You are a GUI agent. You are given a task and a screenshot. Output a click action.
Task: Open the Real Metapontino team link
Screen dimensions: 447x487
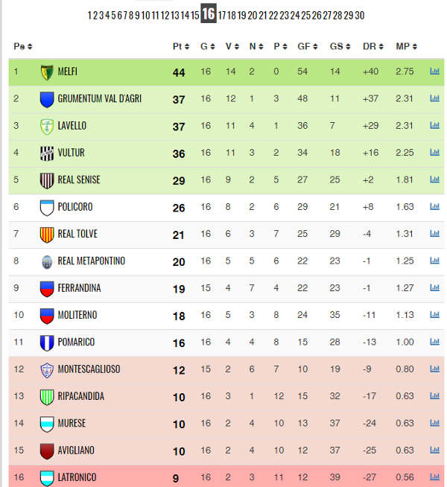[x=92, y=261]
